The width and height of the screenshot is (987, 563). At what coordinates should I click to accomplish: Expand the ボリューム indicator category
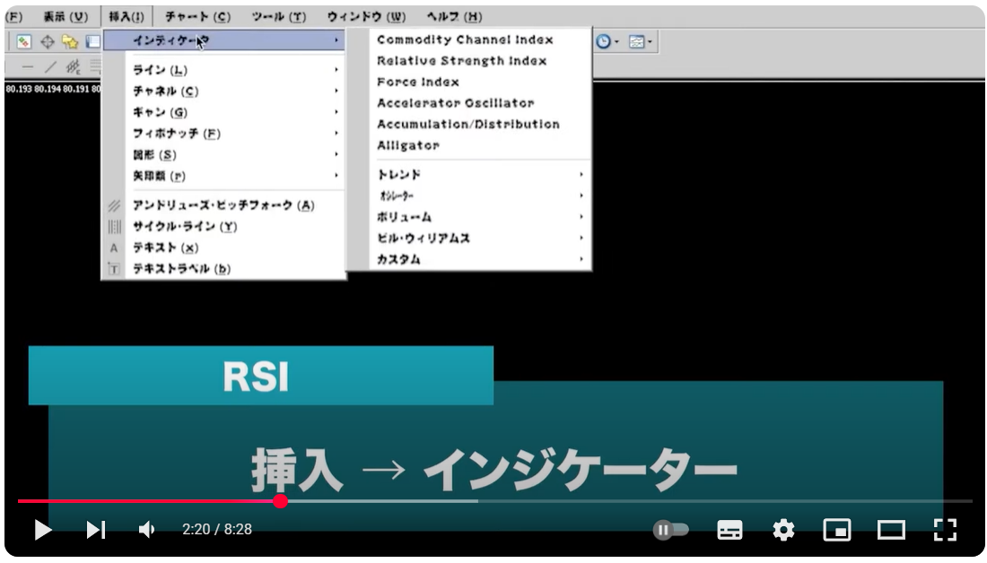[x=480, y=217]
